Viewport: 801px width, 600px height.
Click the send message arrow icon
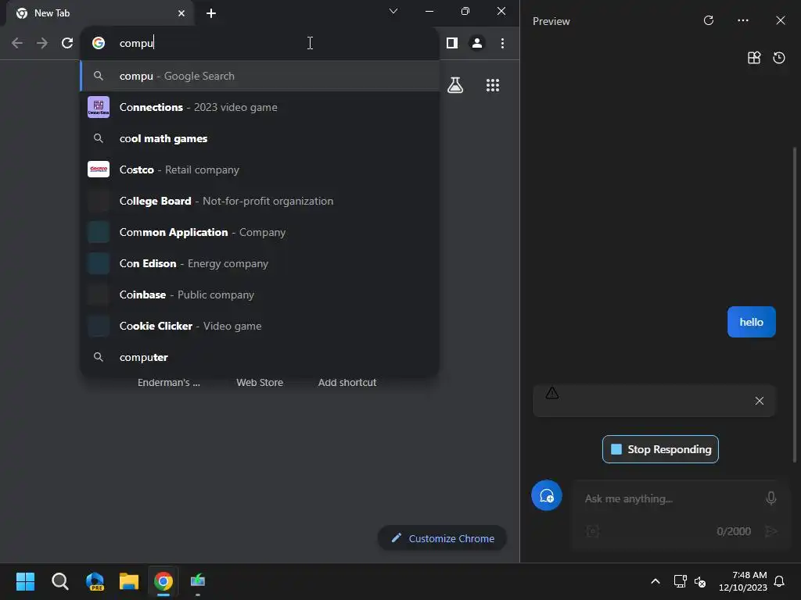(x=770, y=531)
